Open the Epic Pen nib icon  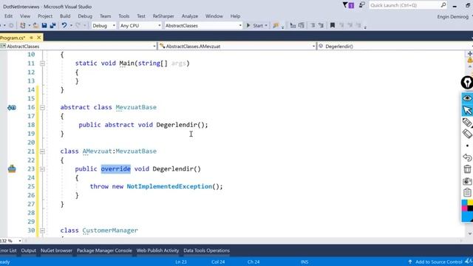click(467, 82)
